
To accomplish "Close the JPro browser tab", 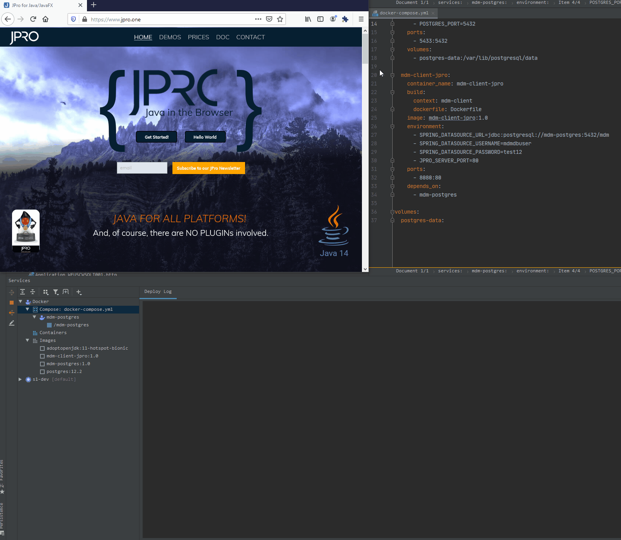I will click(x=80, y=5).
